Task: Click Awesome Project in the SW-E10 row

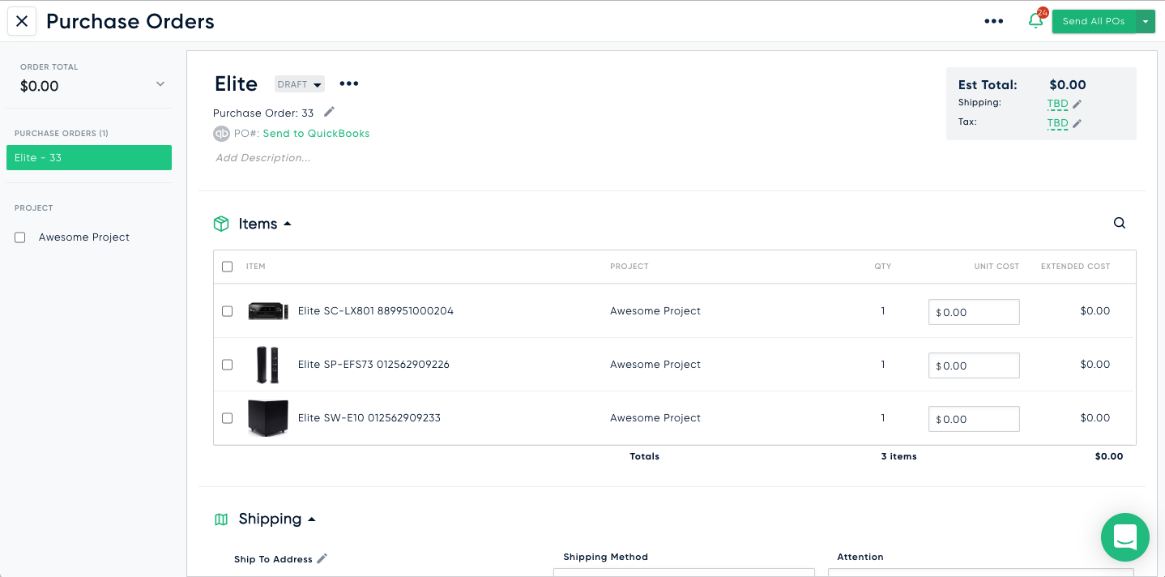Action: point(655,418)
